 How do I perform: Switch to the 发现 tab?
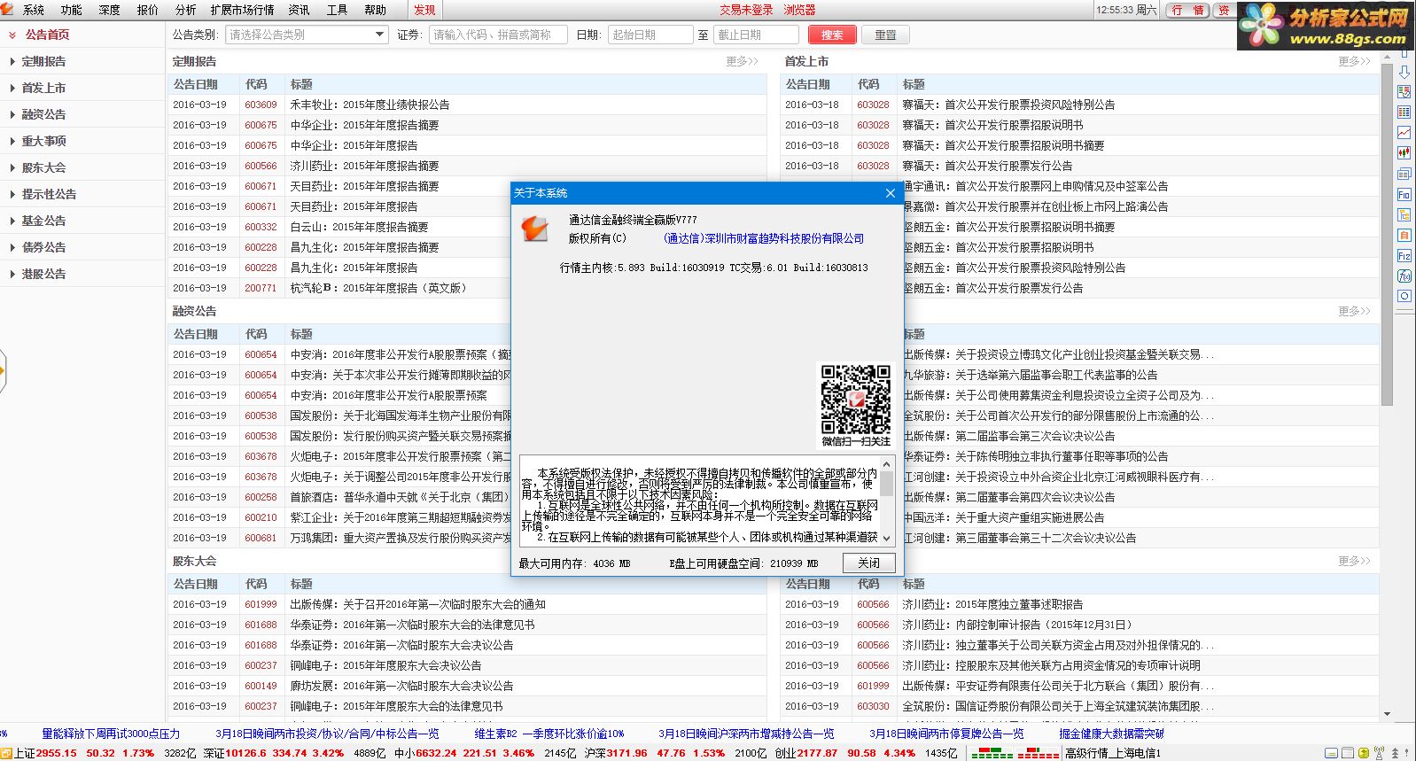(425, 10)
